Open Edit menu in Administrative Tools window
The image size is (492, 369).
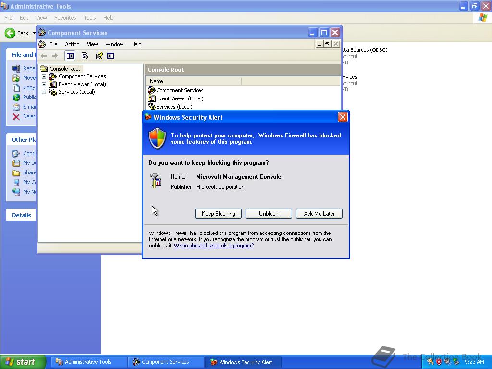tap(24, 18)
